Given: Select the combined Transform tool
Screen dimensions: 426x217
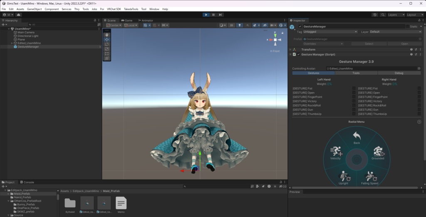Looking at the screenshot, I should point(107,58).
